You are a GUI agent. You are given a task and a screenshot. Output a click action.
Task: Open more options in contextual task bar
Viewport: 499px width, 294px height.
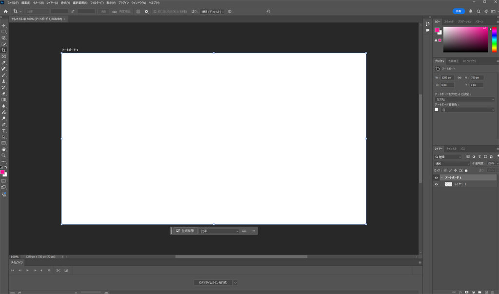coord(253,231)
